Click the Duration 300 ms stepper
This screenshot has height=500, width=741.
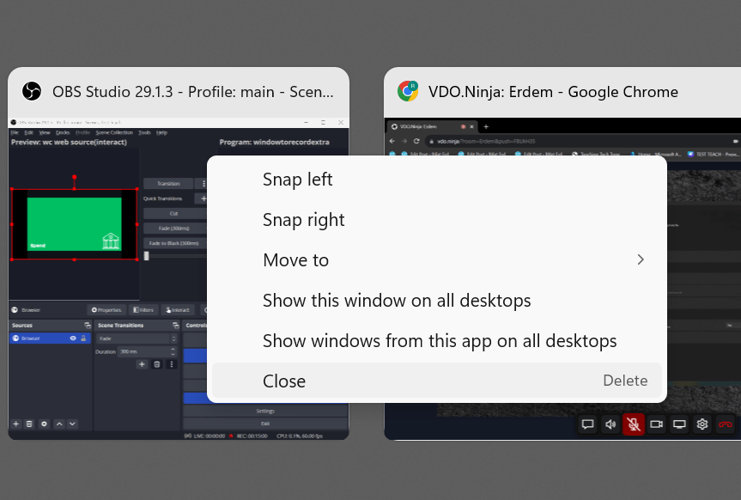(x=173, y=351)
